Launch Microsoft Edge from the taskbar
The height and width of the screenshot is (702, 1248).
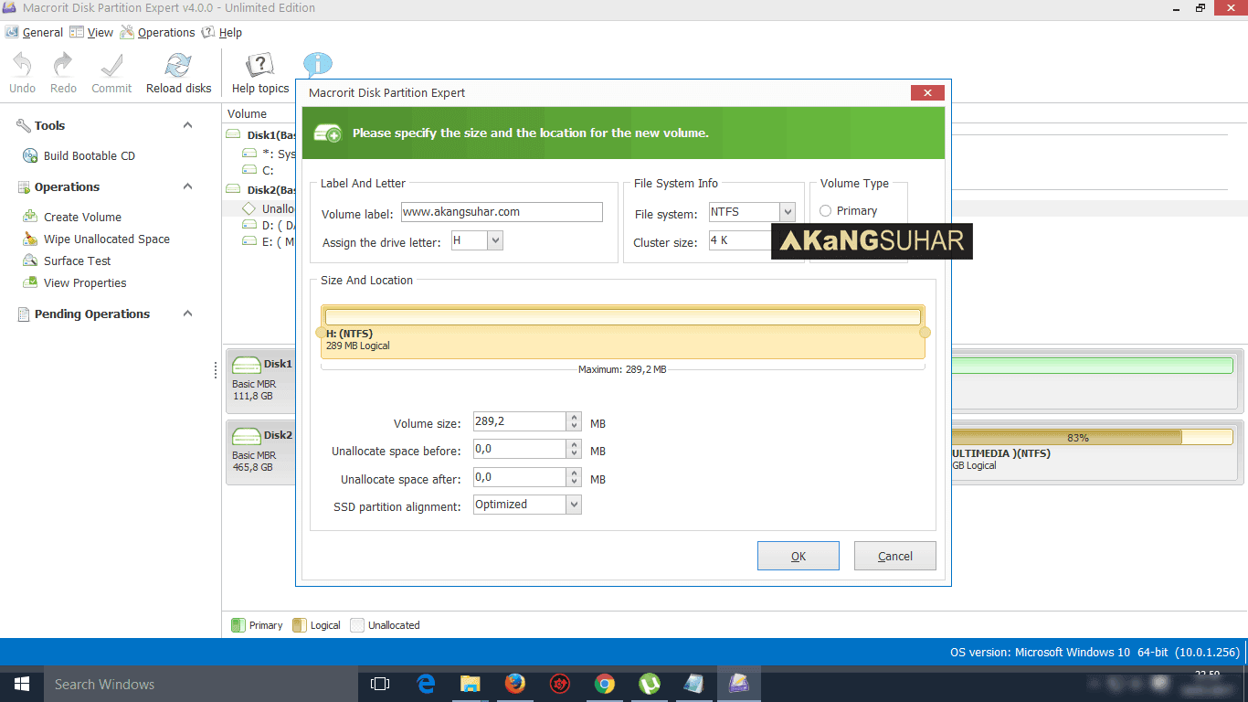pos(426,684)
